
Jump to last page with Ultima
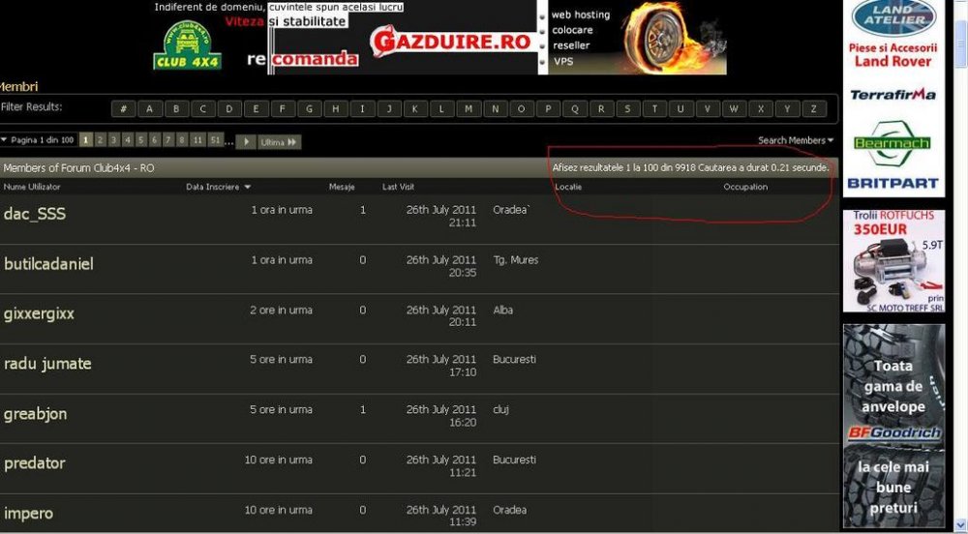coord(279,142)
